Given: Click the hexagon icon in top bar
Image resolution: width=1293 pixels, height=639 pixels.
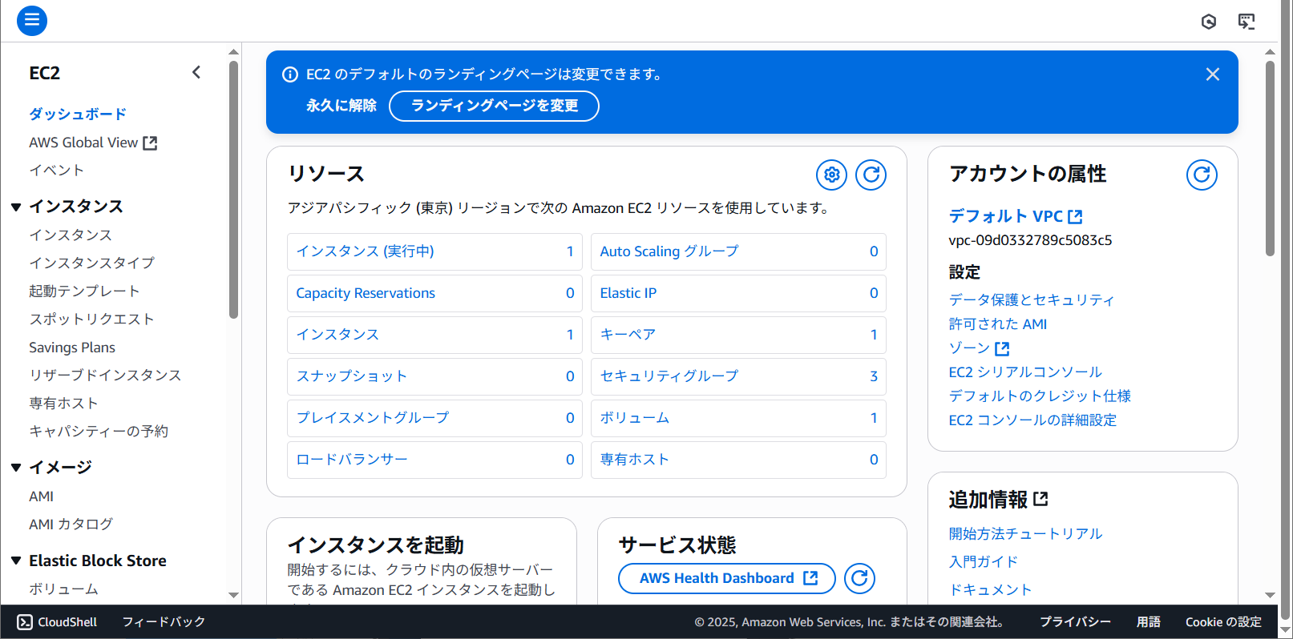Looking at the screenshot, I should [1209, 22].
